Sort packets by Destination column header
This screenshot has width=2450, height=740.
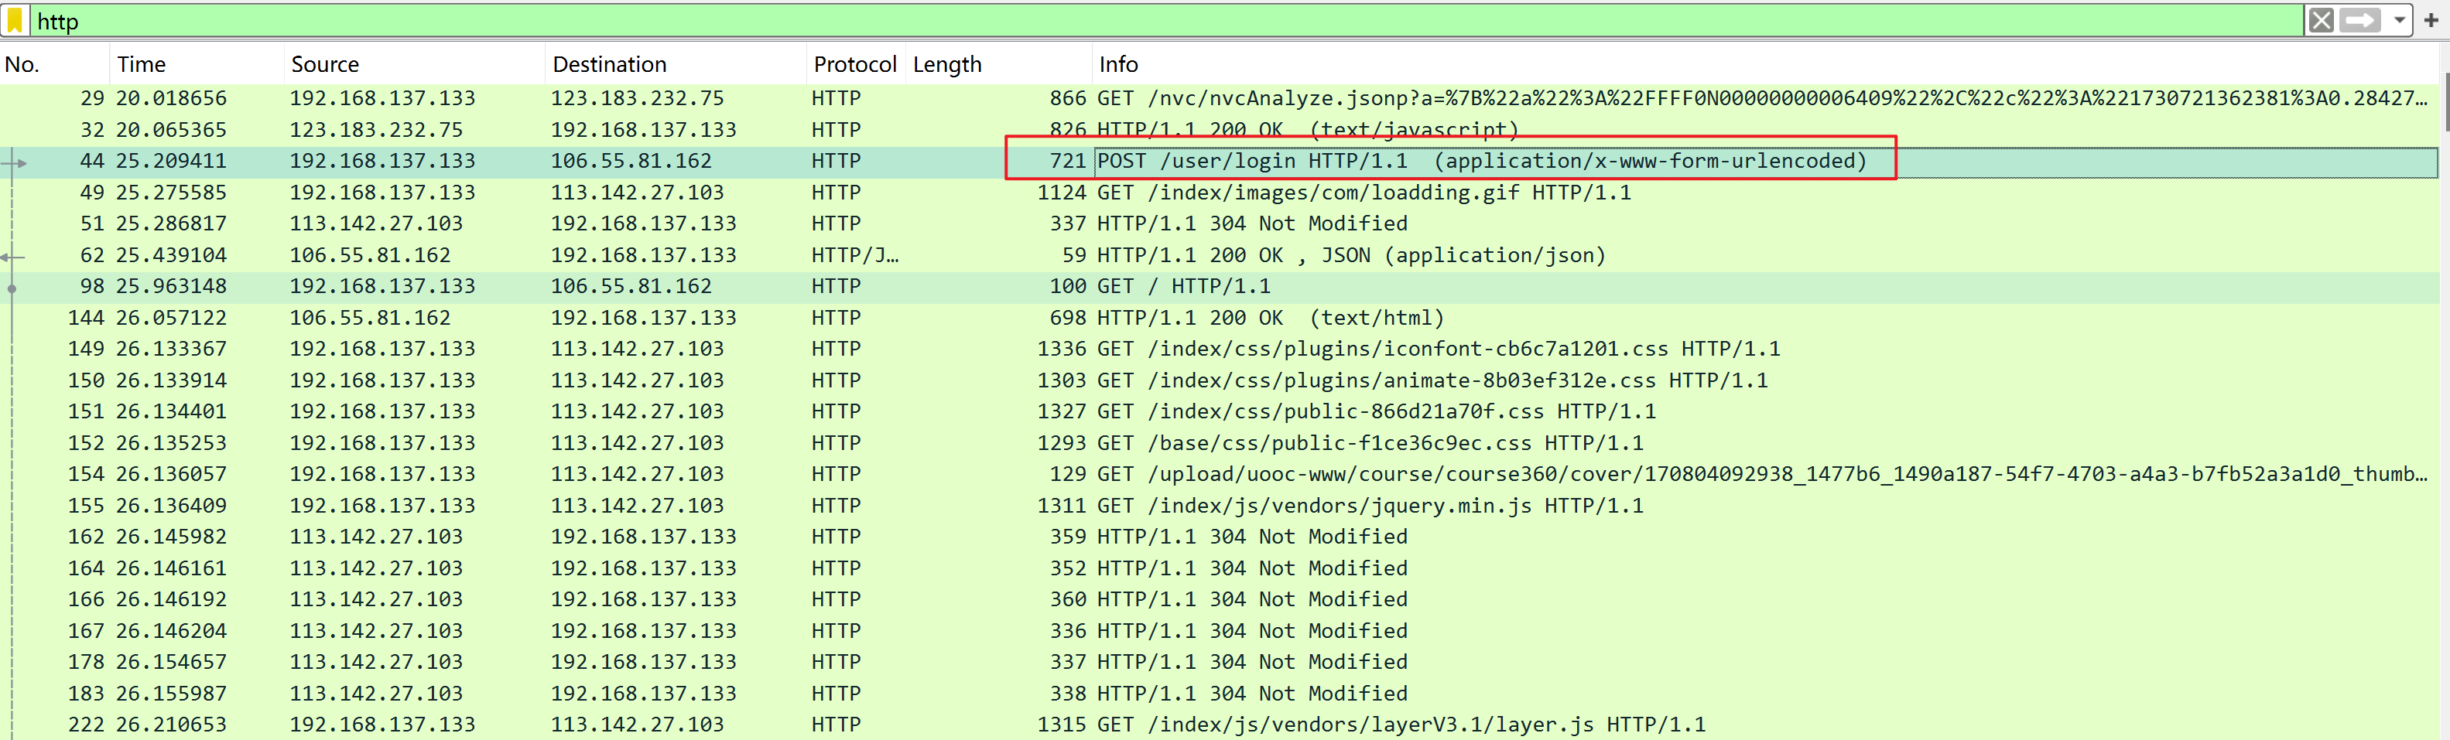click(x=676, y=63)
